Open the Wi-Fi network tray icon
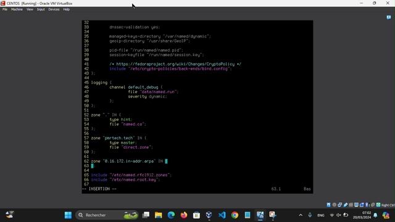The width and height of the screenshot is (395, 222). (x=332, y=215)
